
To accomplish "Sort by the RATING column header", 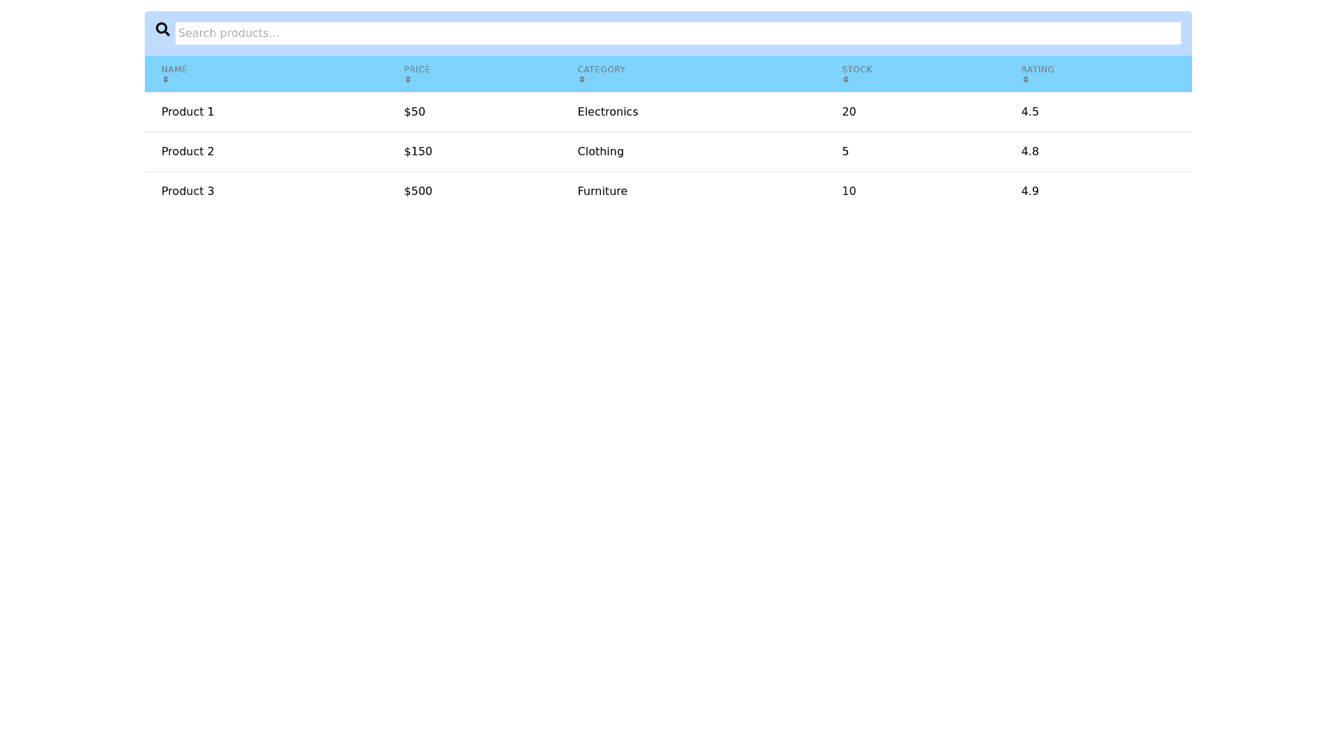I will (1038, 70).
